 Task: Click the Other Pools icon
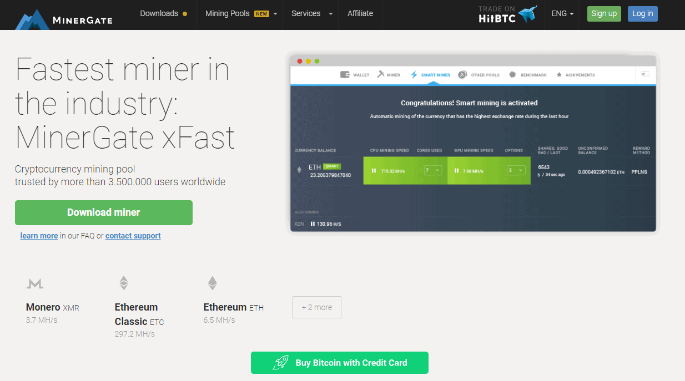[x=462, y=75]
